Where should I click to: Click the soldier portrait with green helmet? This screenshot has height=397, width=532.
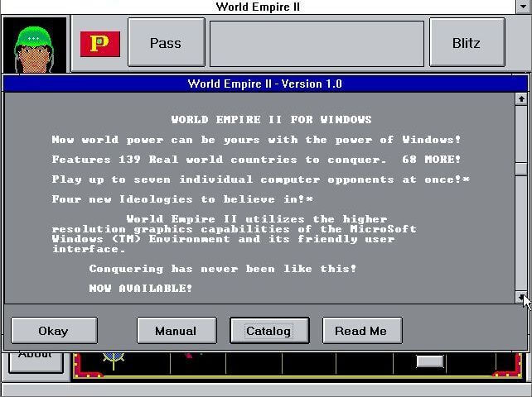tap(34, 45)
